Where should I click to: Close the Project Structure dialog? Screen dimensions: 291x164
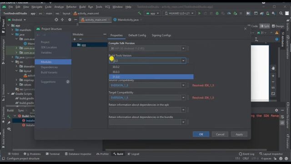tap(246, 29)
